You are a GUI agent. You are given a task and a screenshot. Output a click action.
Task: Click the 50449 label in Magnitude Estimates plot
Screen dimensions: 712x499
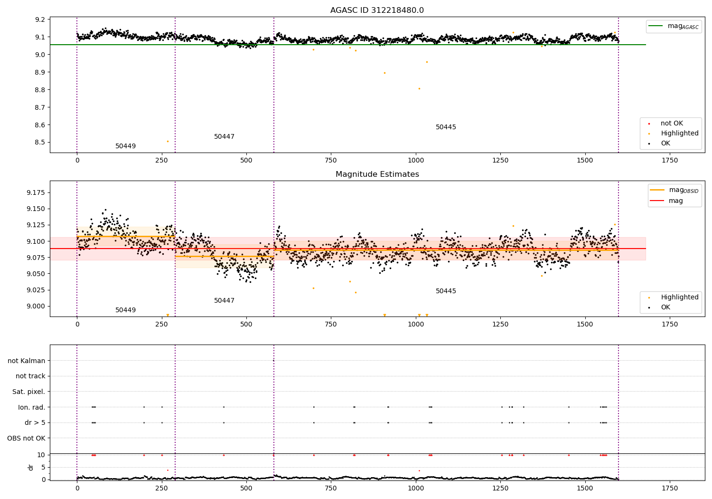125,310
